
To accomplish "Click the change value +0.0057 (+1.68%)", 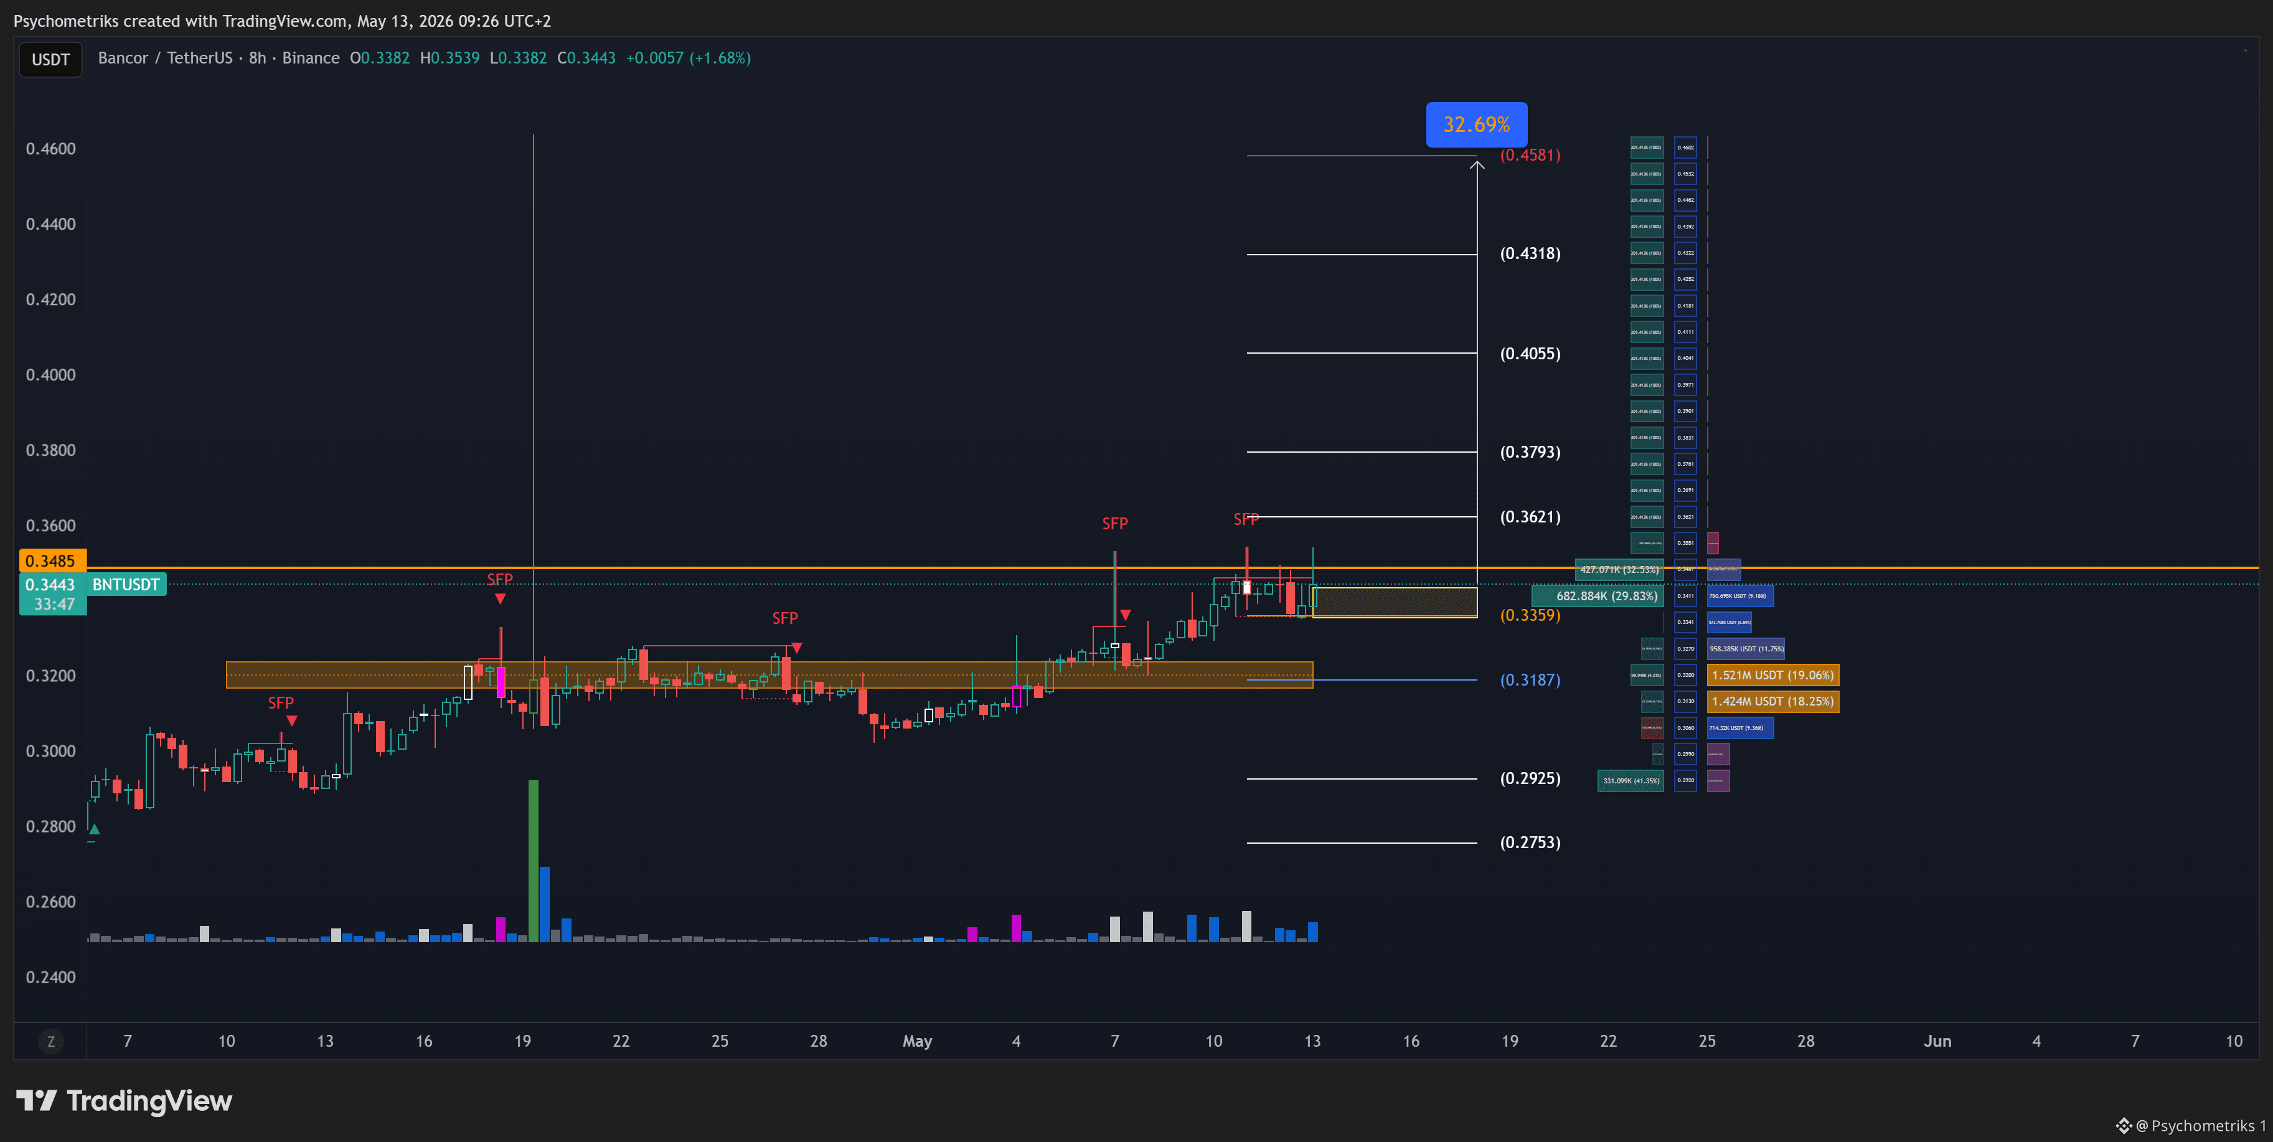I will click(x=689, y=59).
